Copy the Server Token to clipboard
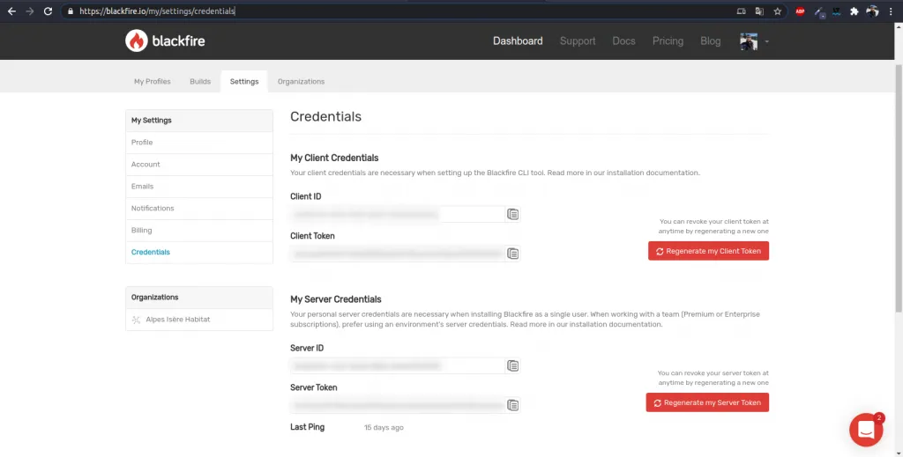 click(x=512, y=405)
